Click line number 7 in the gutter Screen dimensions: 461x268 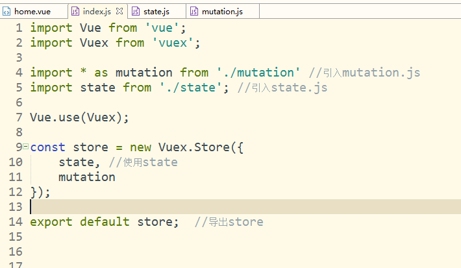(x=19, y=117)
